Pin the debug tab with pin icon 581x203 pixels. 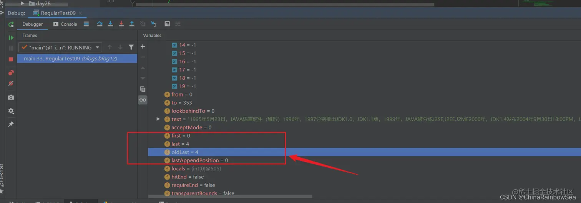[x=11, y=124]
